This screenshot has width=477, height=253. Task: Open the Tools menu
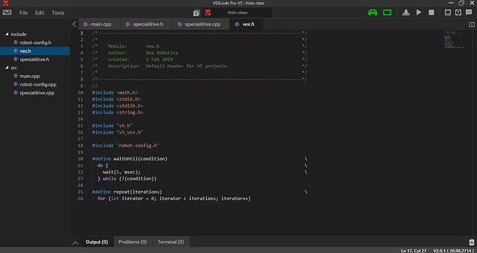tap(58, 12)
